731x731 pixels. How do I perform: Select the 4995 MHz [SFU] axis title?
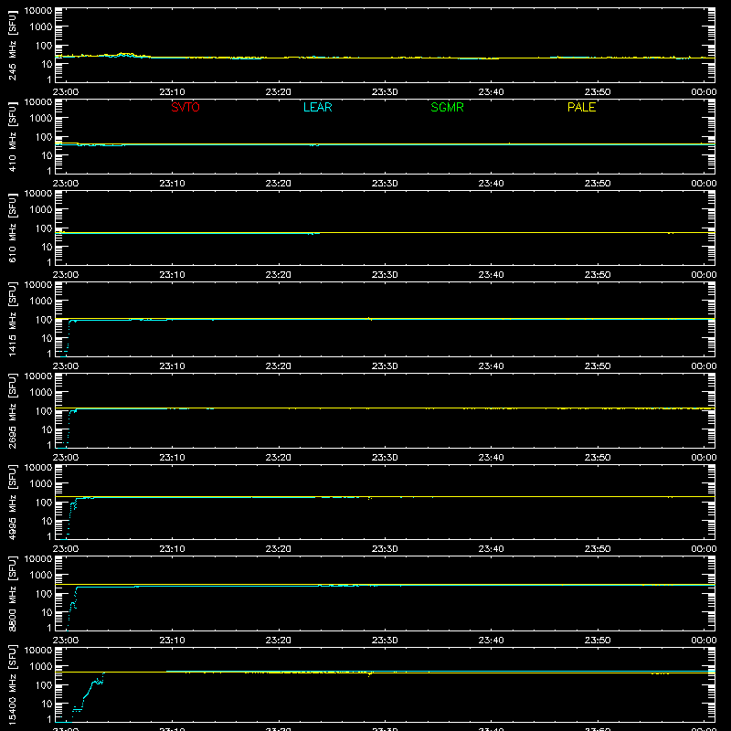point(12,502)
